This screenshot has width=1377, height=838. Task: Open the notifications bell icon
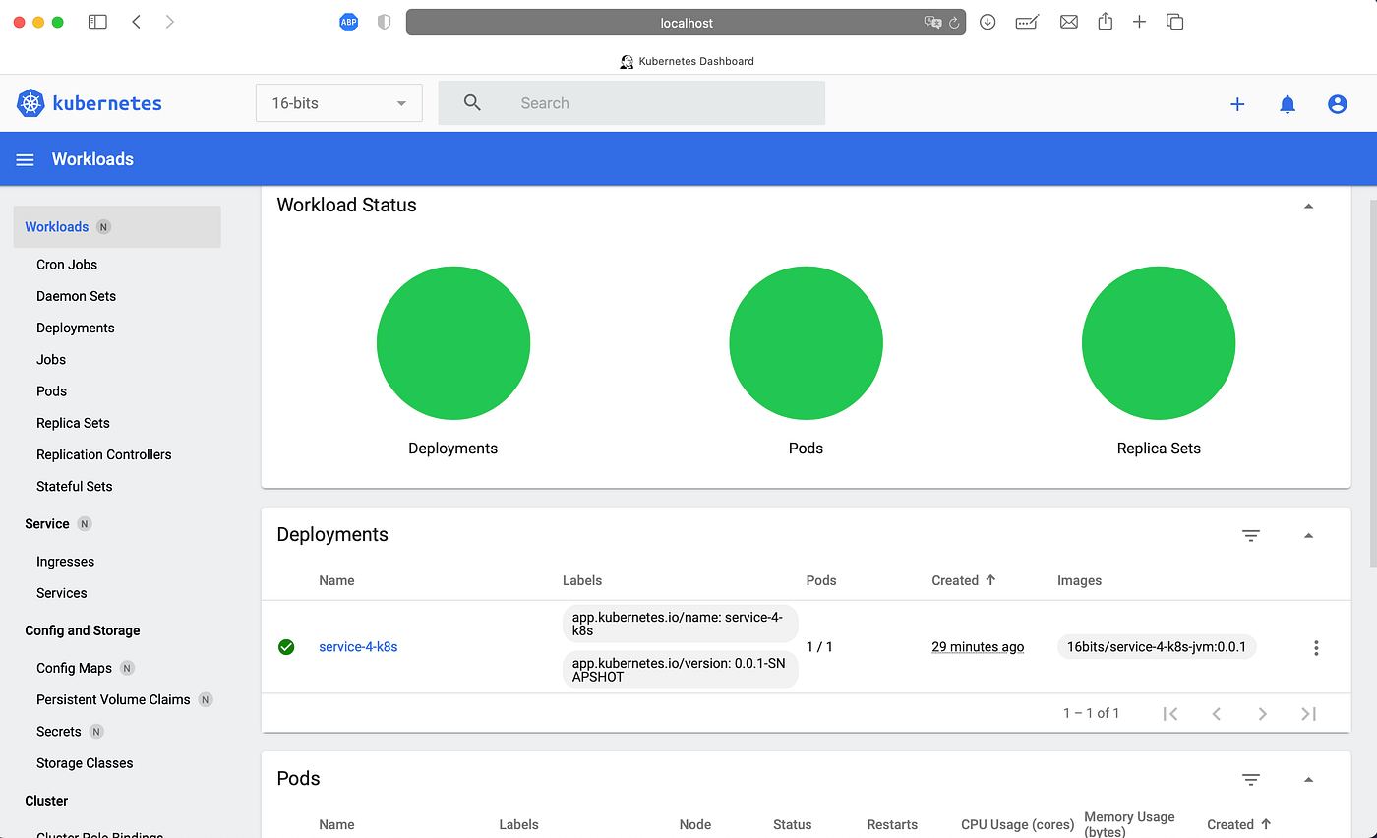pyautogui.click(x=1287, y=104)
